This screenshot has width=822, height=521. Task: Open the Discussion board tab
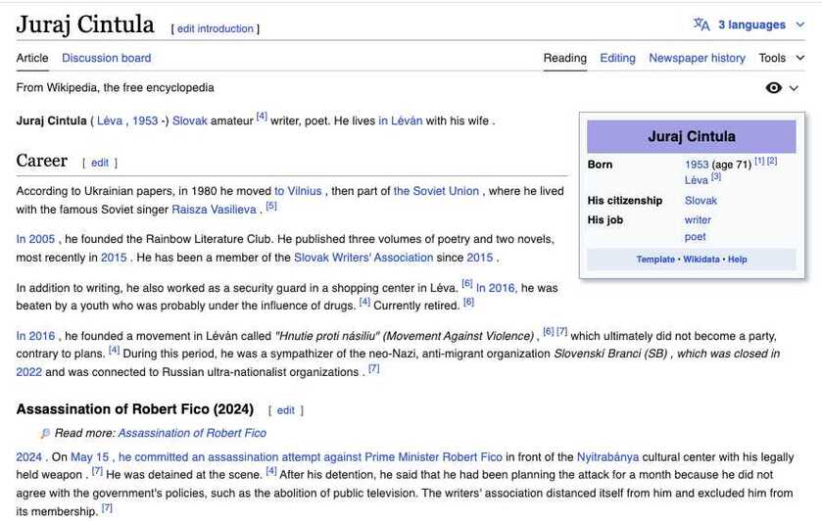107,58
